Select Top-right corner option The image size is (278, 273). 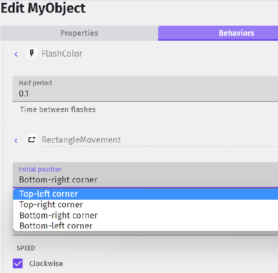point(51,205)
